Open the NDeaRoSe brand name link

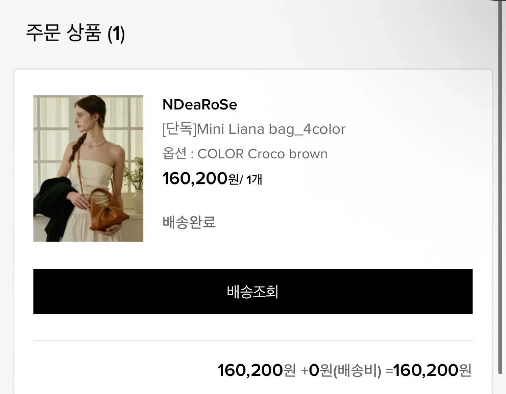pyautogui.click(x=199, y=105)
